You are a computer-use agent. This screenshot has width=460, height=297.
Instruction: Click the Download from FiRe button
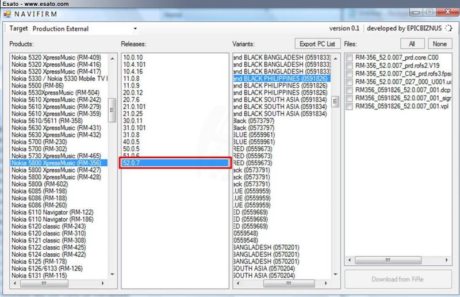point(398,279)
